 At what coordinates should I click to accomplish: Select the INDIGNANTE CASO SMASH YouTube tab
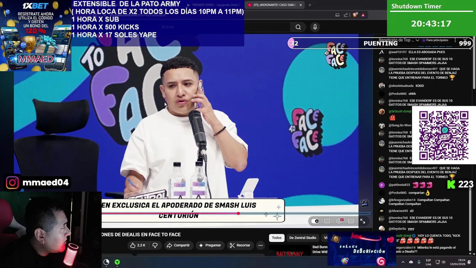click(274, 5)
